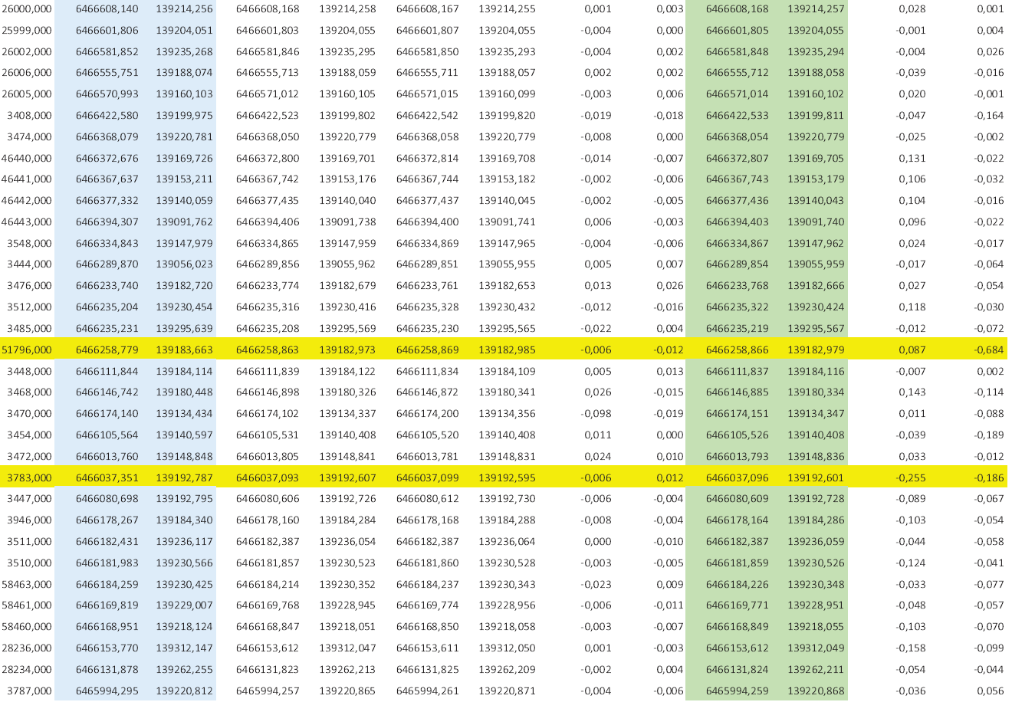The height and width of the screenshot is (702, 1012).
Task: Select the blue cell 139214,256
Action: [184, 9]
